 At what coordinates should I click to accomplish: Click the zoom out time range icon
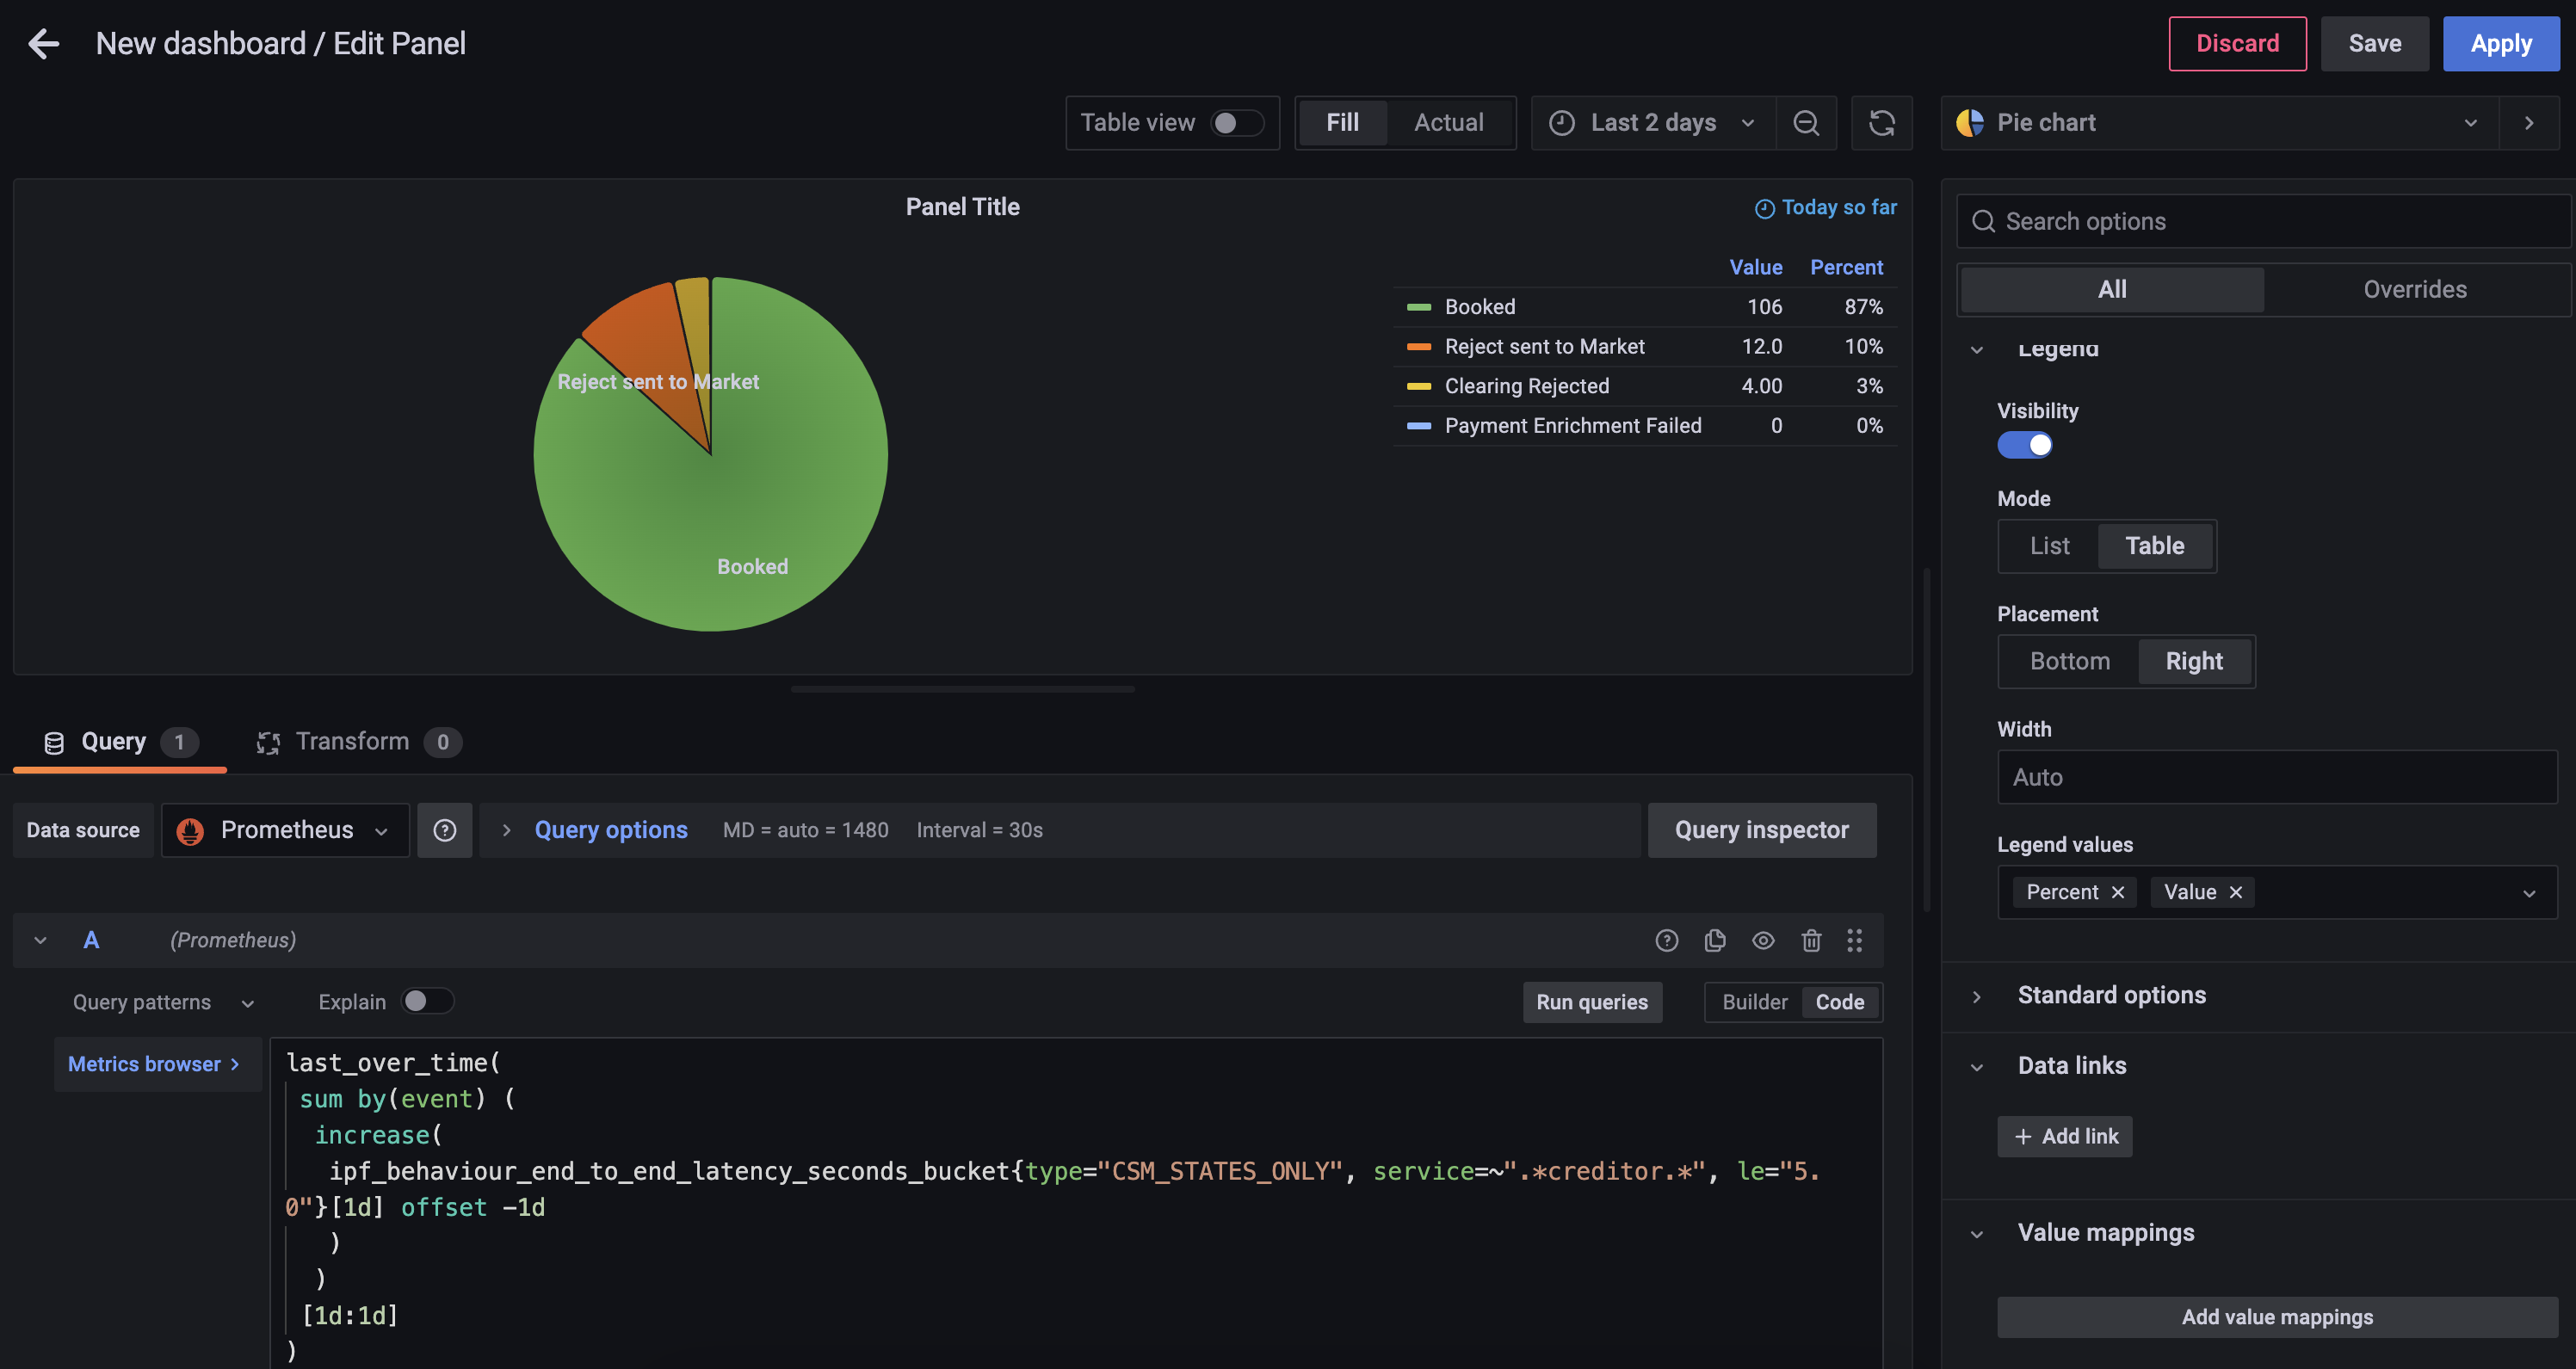pyautogui.click(x=1805, y=122)
